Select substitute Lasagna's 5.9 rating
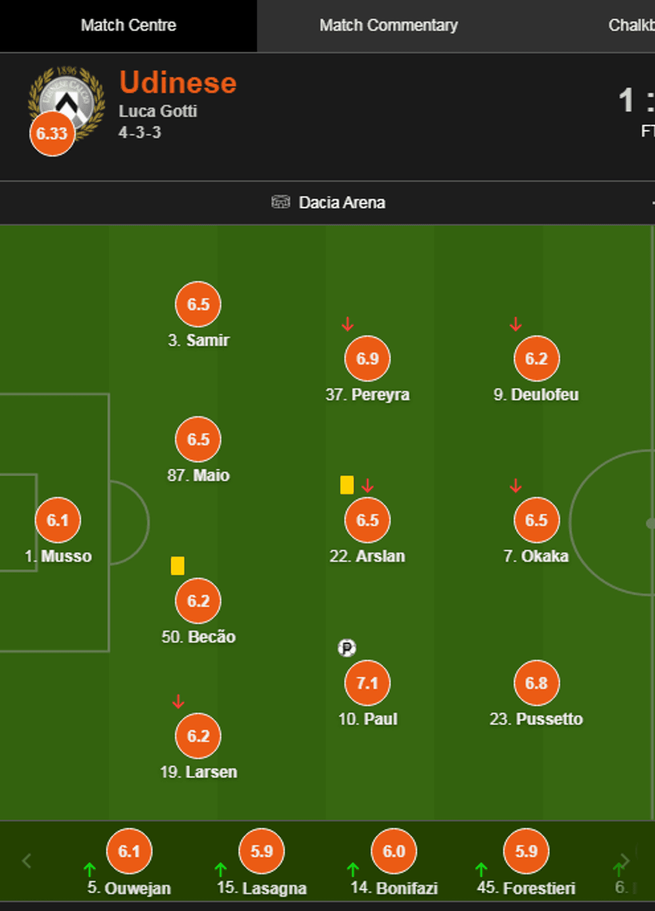655x911 pixels. pyautogui.click(x=261, y=851)
